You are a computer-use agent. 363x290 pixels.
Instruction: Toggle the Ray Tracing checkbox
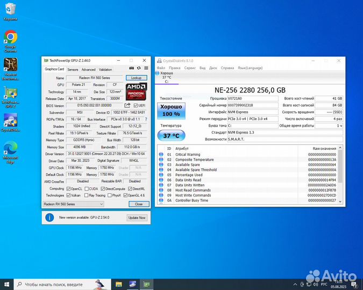pyautogui.click(x=86, y=195)
